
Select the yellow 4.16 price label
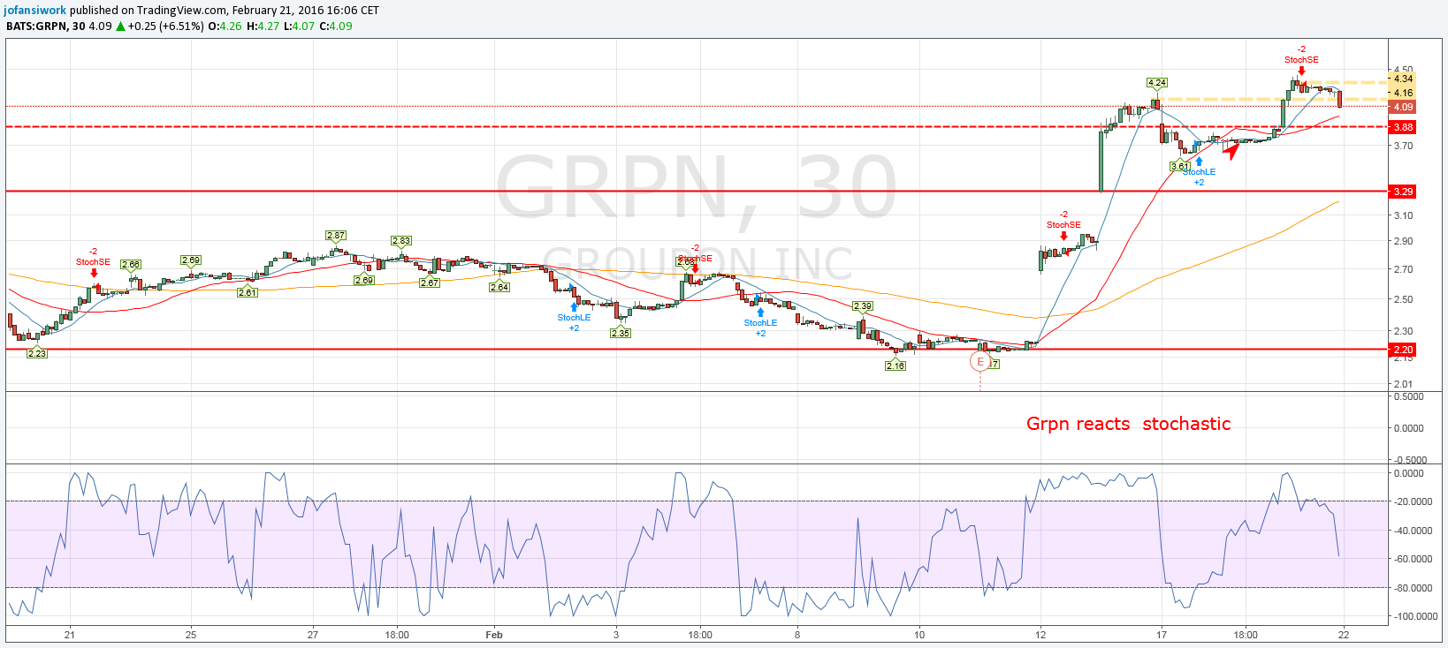coord(1403,93)
